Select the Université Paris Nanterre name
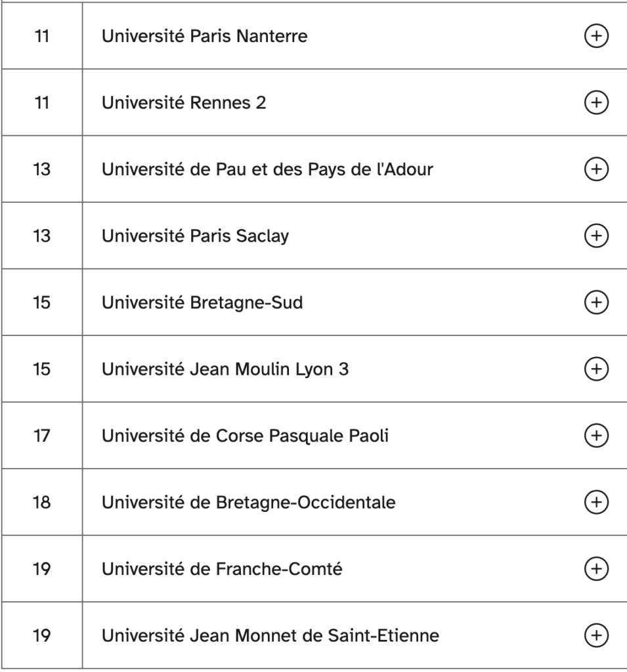 coord(205,36)
